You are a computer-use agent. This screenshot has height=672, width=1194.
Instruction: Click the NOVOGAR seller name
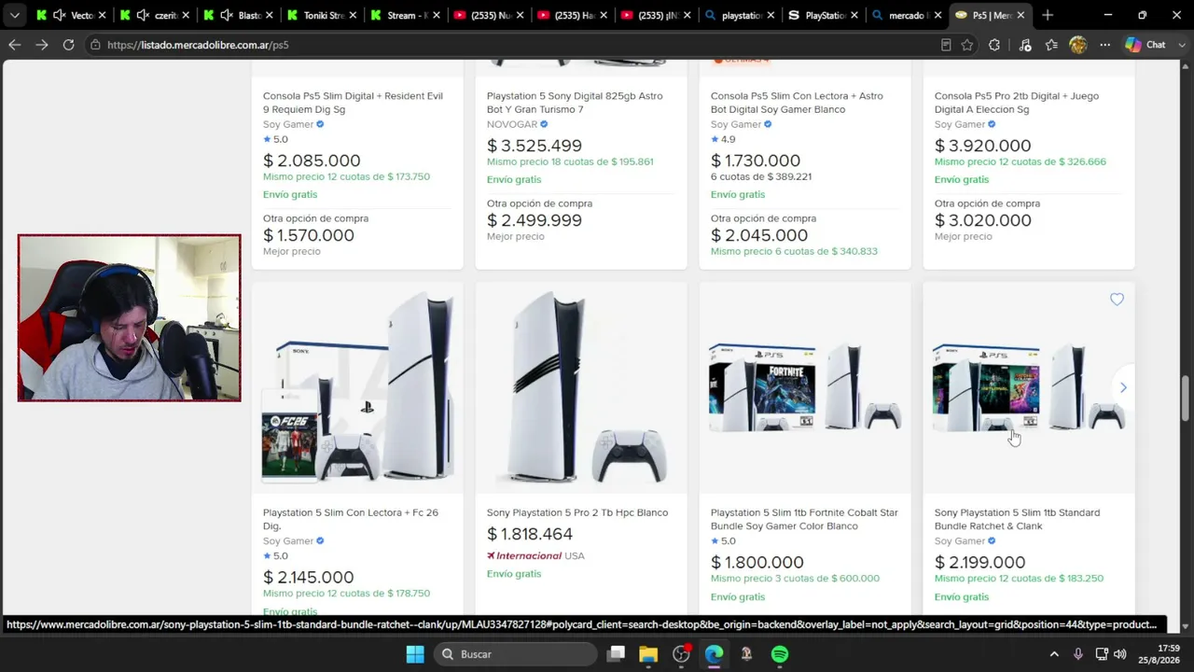[512, 124]
